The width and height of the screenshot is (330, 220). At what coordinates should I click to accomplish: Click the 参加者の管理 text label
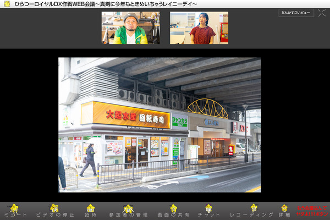point(128,215)
